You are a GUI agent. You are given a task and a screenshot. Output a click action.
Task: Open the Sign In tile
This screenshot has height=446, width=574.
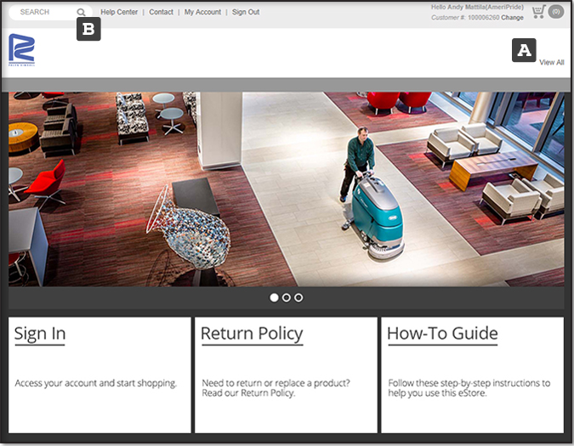99,375
